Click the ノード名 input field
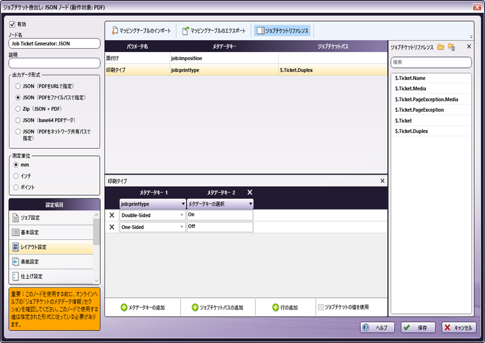Image resolution: width=485 pixels, height=343 pixels. (x=54, y=44)
